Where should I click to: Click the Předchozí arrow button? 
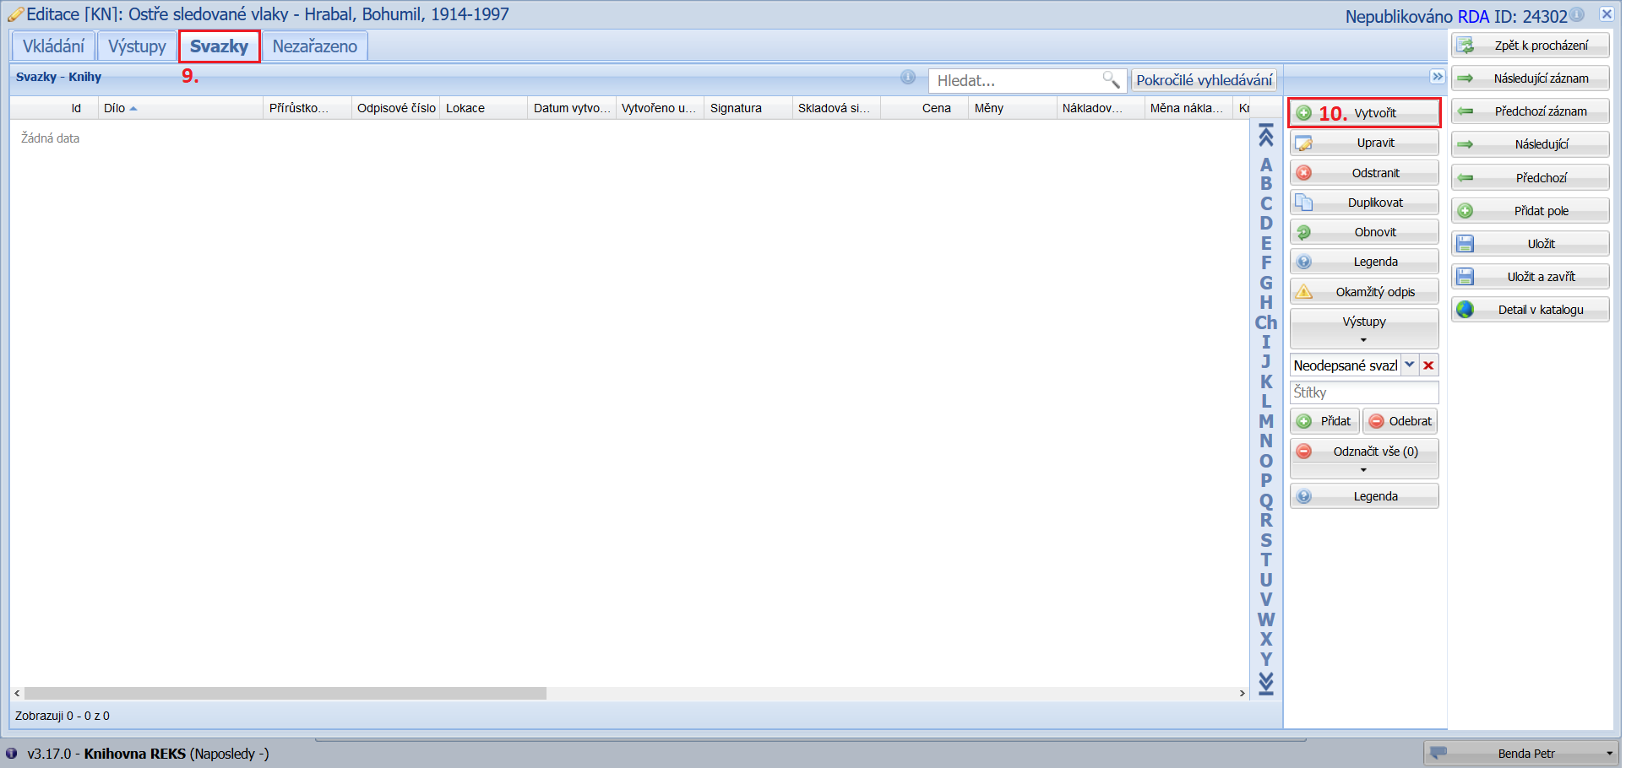coord(1530,178)
